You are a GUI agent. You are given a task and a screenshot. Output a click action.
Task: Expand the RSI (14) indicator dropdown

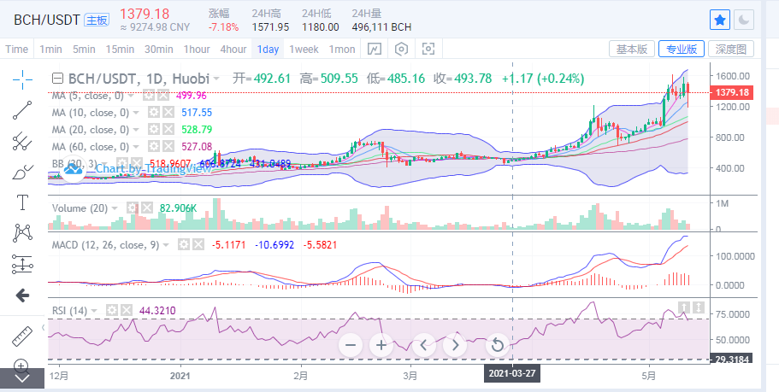93,310
